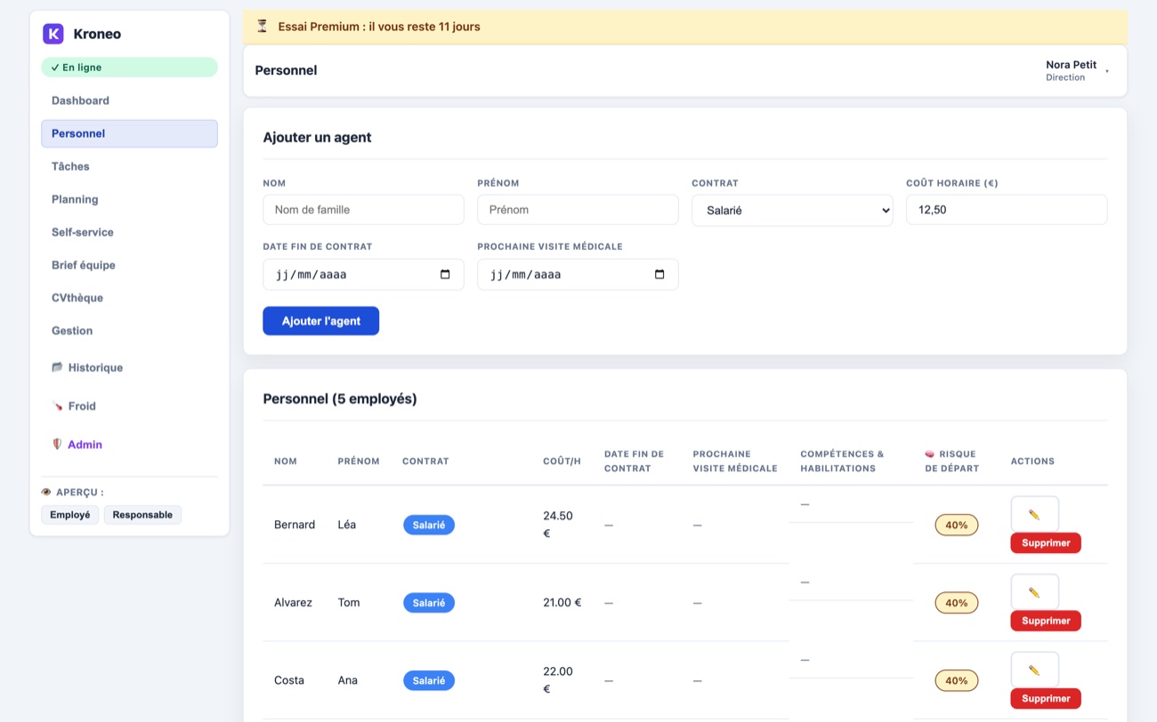Click the hourglass icon in Premium banner
The width and height of the screenshot is (1157, 722).
262,27
